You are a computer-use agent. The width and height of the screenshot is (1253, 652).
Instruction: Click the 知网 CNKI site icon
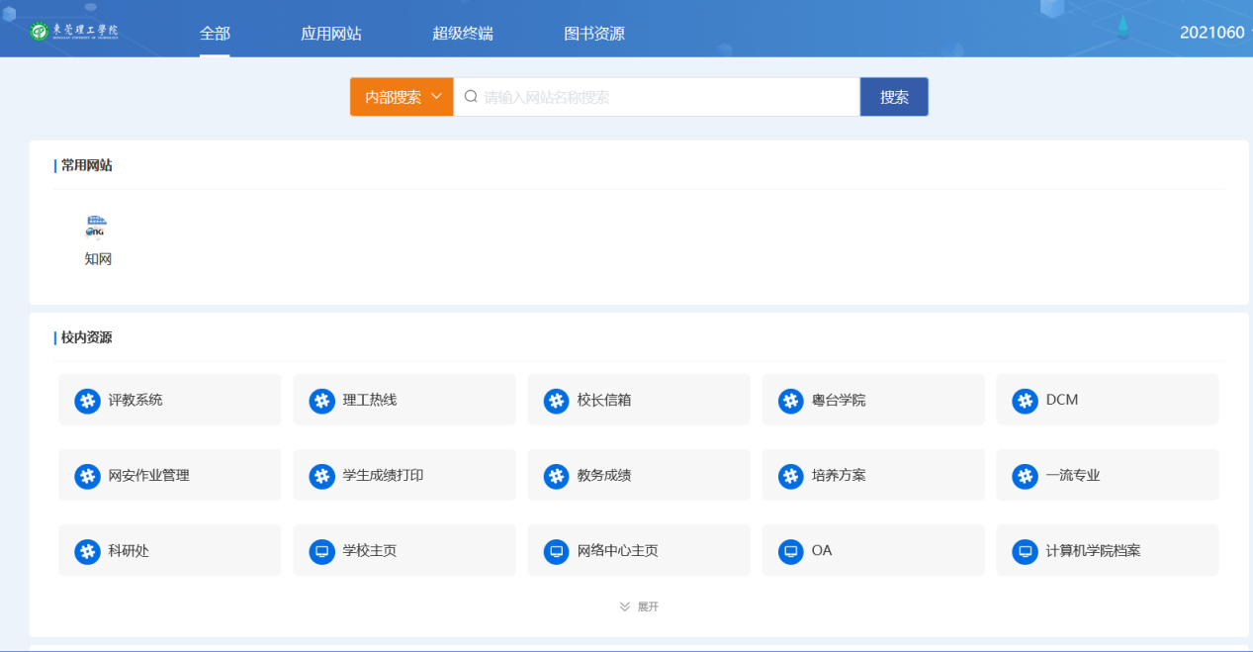(96, 228)
